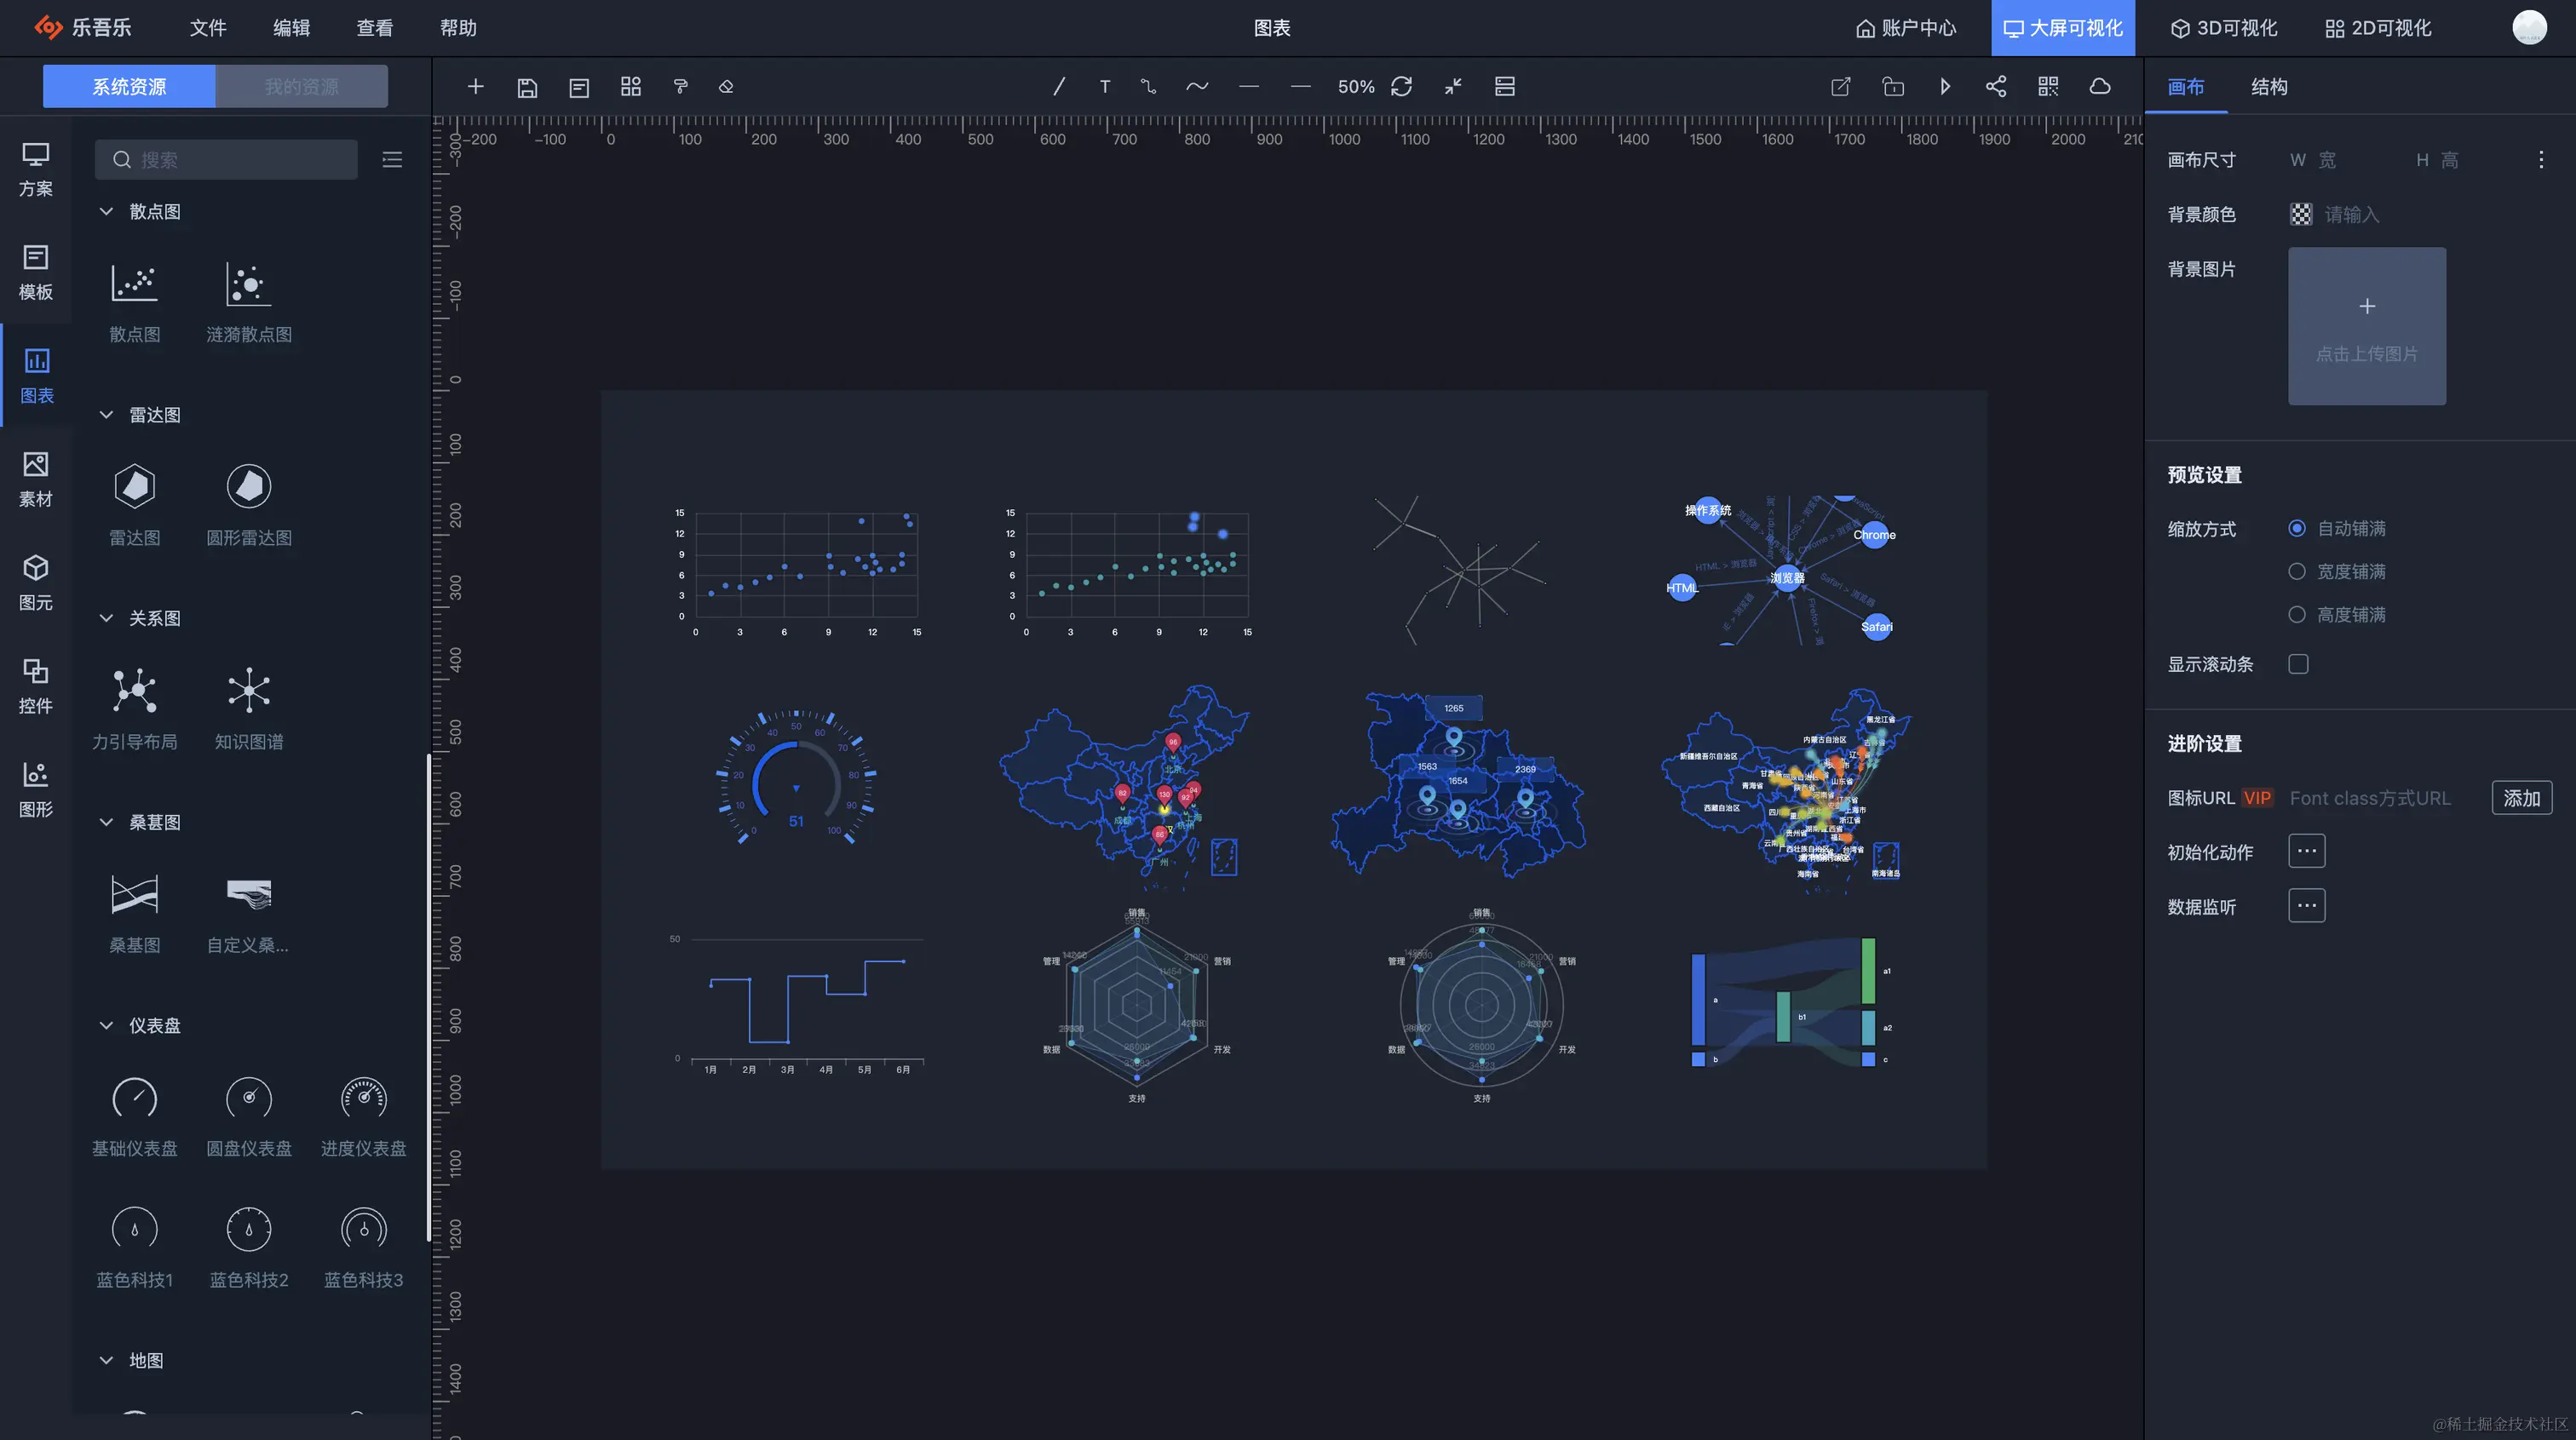Image resolution: width=2576 pixels, height=1440 pixels.
Task: Select the 素材 sidebar panel icon
Action: coord(36,478)
